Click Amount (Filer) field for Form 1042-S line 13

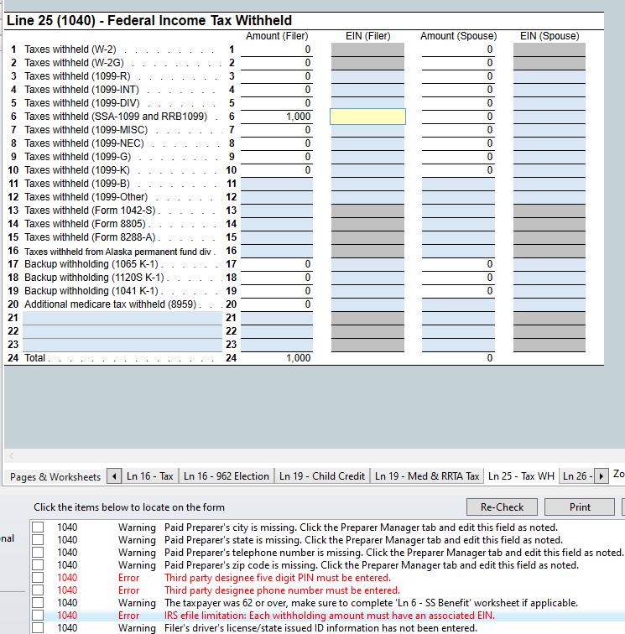[277, 210]
